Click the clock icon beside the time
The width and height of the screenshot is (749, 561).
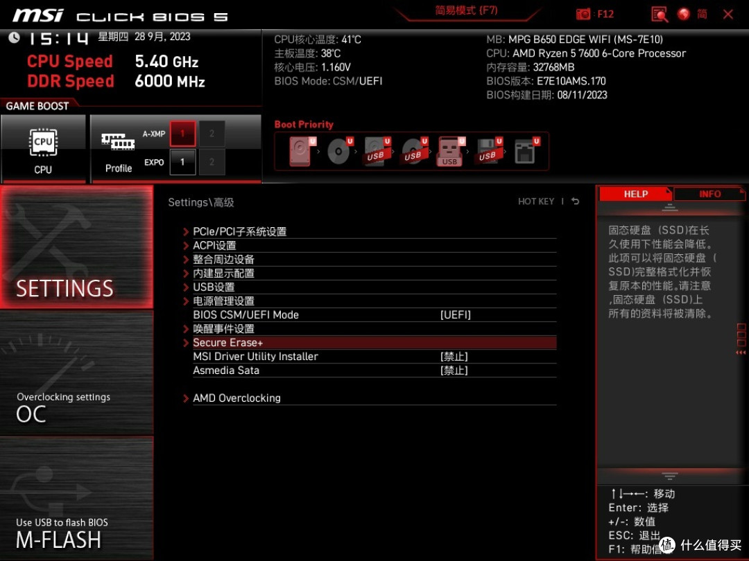click(14, 37)
